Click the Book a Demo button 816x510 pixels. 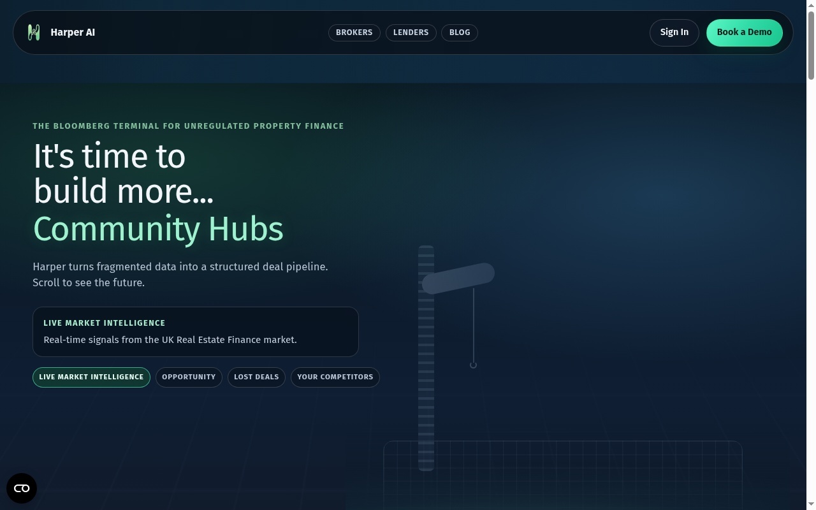point(745,33)
